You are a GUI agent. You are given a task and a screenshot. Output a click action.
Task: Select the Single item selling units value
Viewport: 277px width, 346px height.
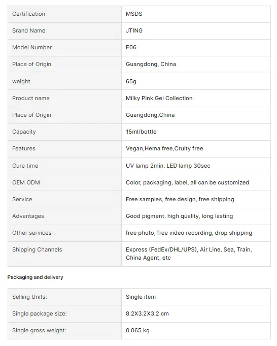(x=141, y=297)
